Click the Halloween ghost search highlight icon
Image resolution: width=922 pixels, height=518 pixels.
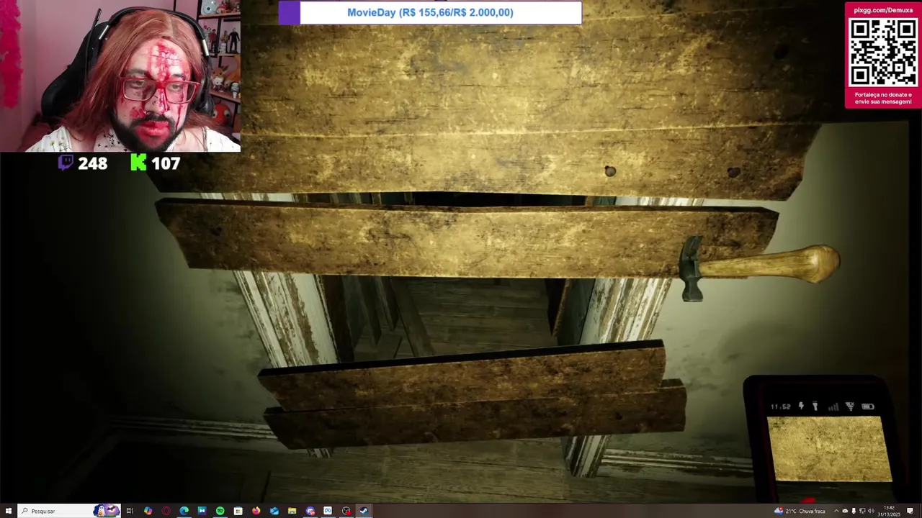(107, 511)
